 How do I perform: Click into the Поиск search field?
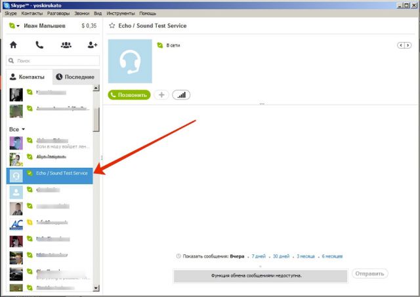[x=52, y=61]
